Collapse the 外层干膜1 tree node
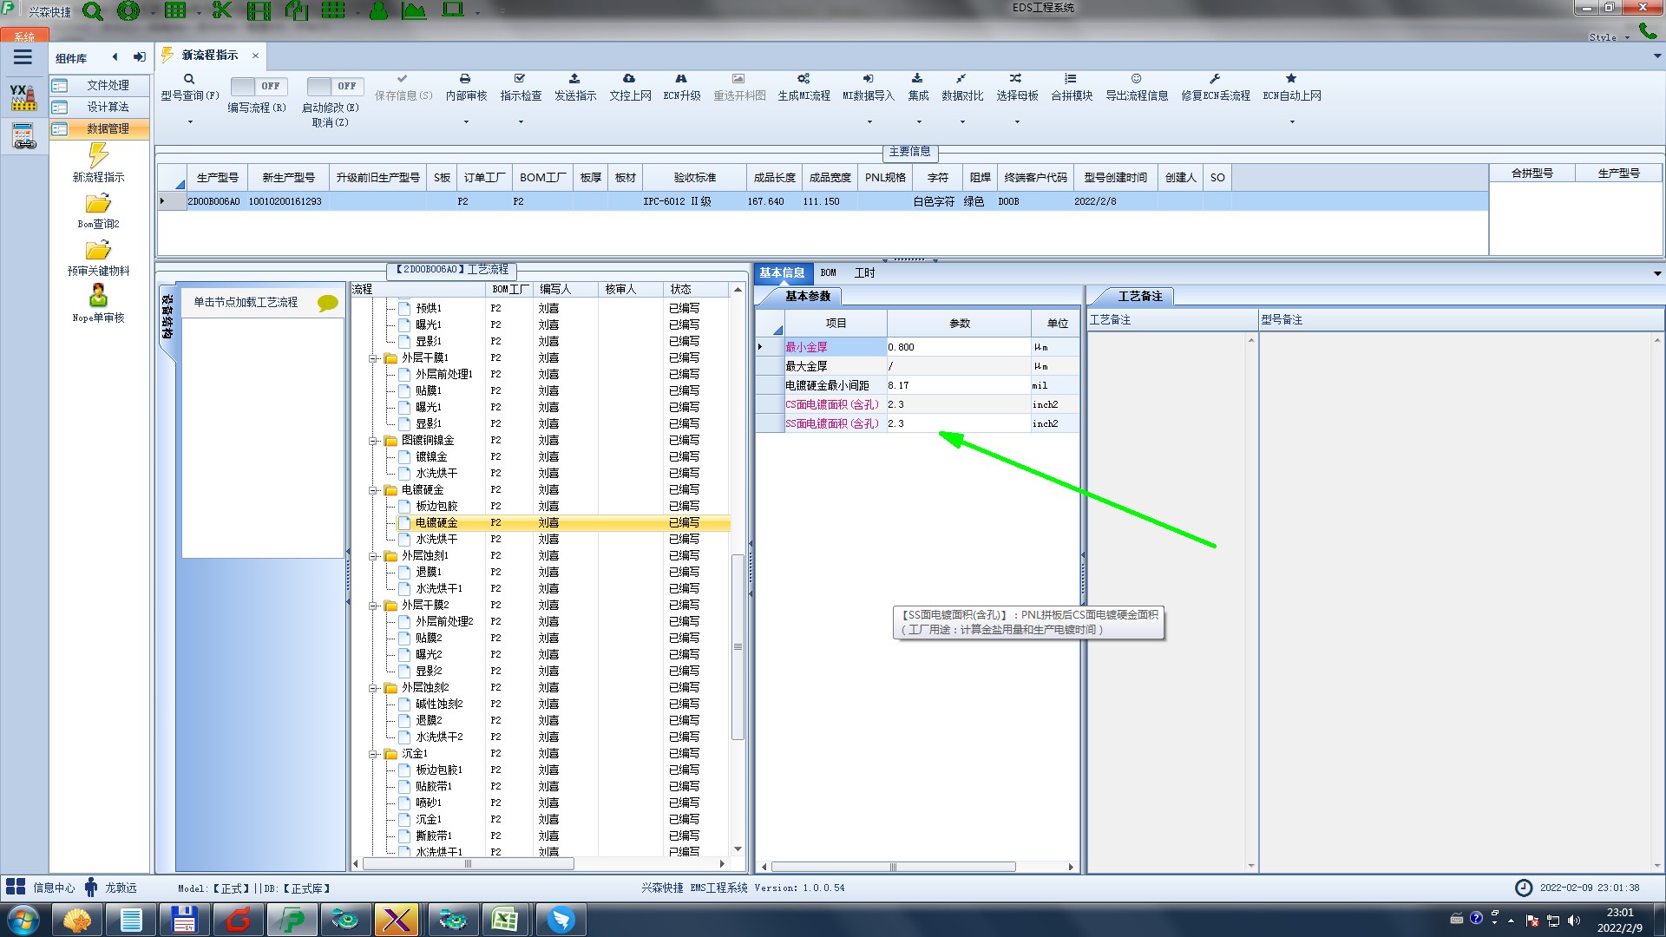Screen dimensions: 1666x937 click(x=373, y=358)
